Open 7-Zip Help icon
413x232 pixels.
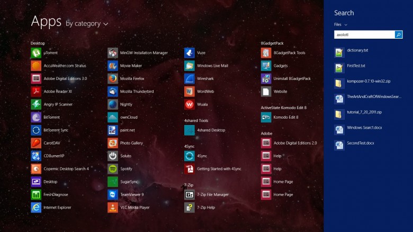[190, 208]
